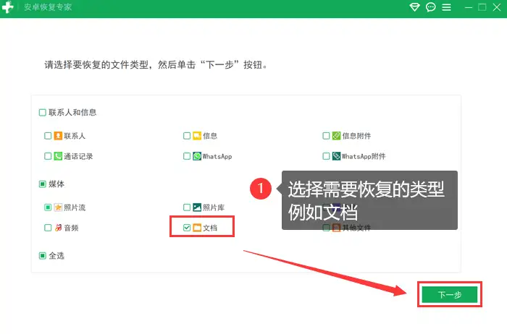Check the WhatsApp checkbox

(x=187, y=156)
